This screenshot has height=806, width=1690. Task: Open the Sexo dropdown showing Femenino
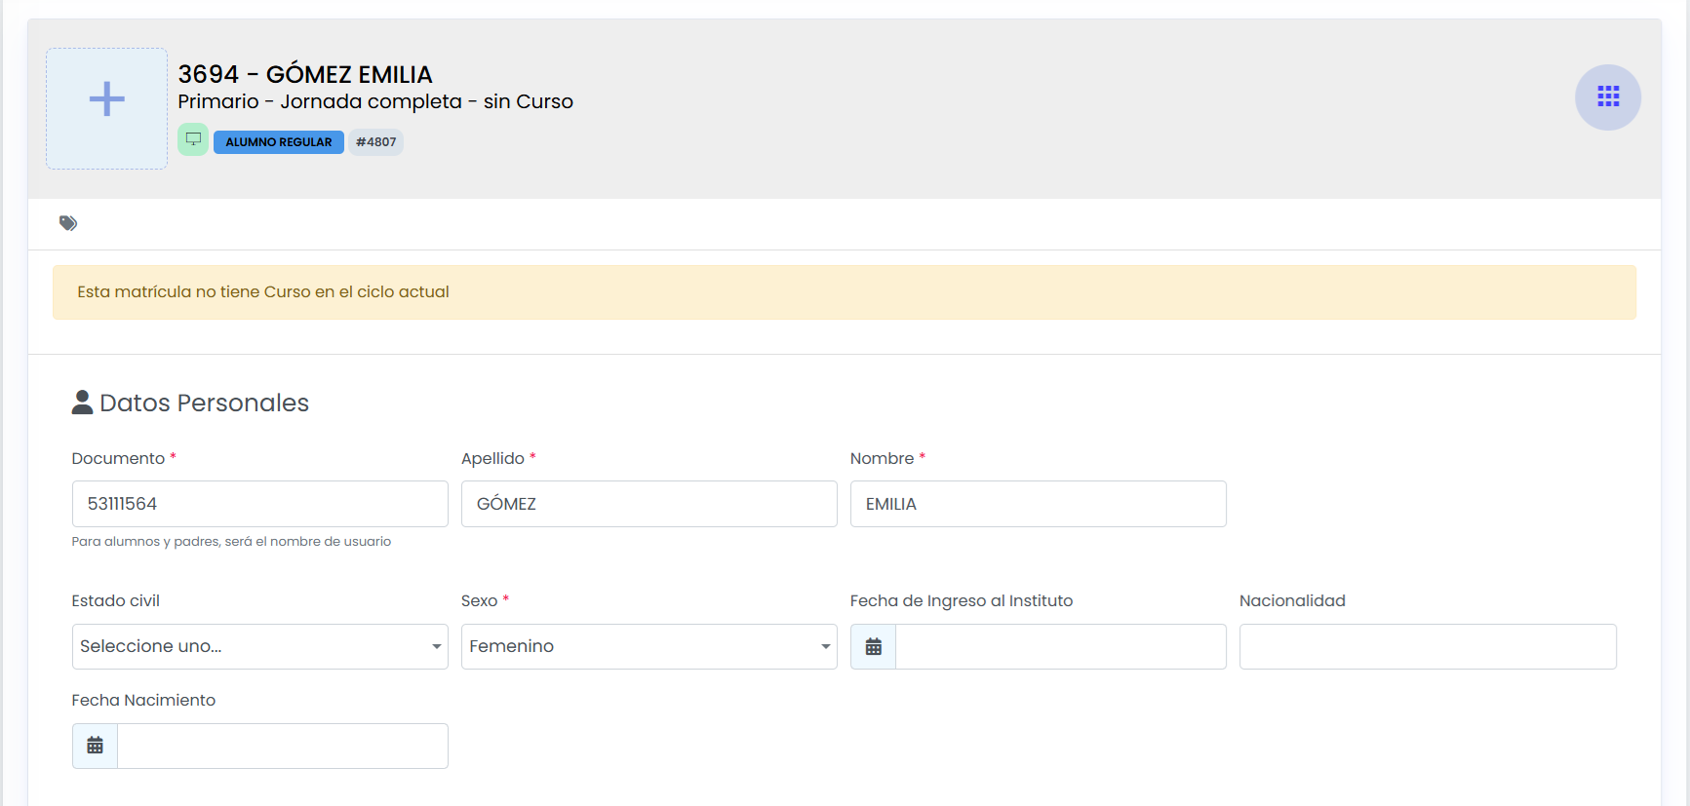pyautogui.click(x=649, y=646)
